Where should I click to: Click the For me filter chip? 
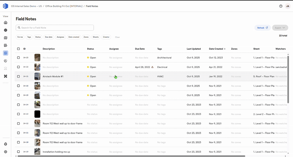(20, 37)
